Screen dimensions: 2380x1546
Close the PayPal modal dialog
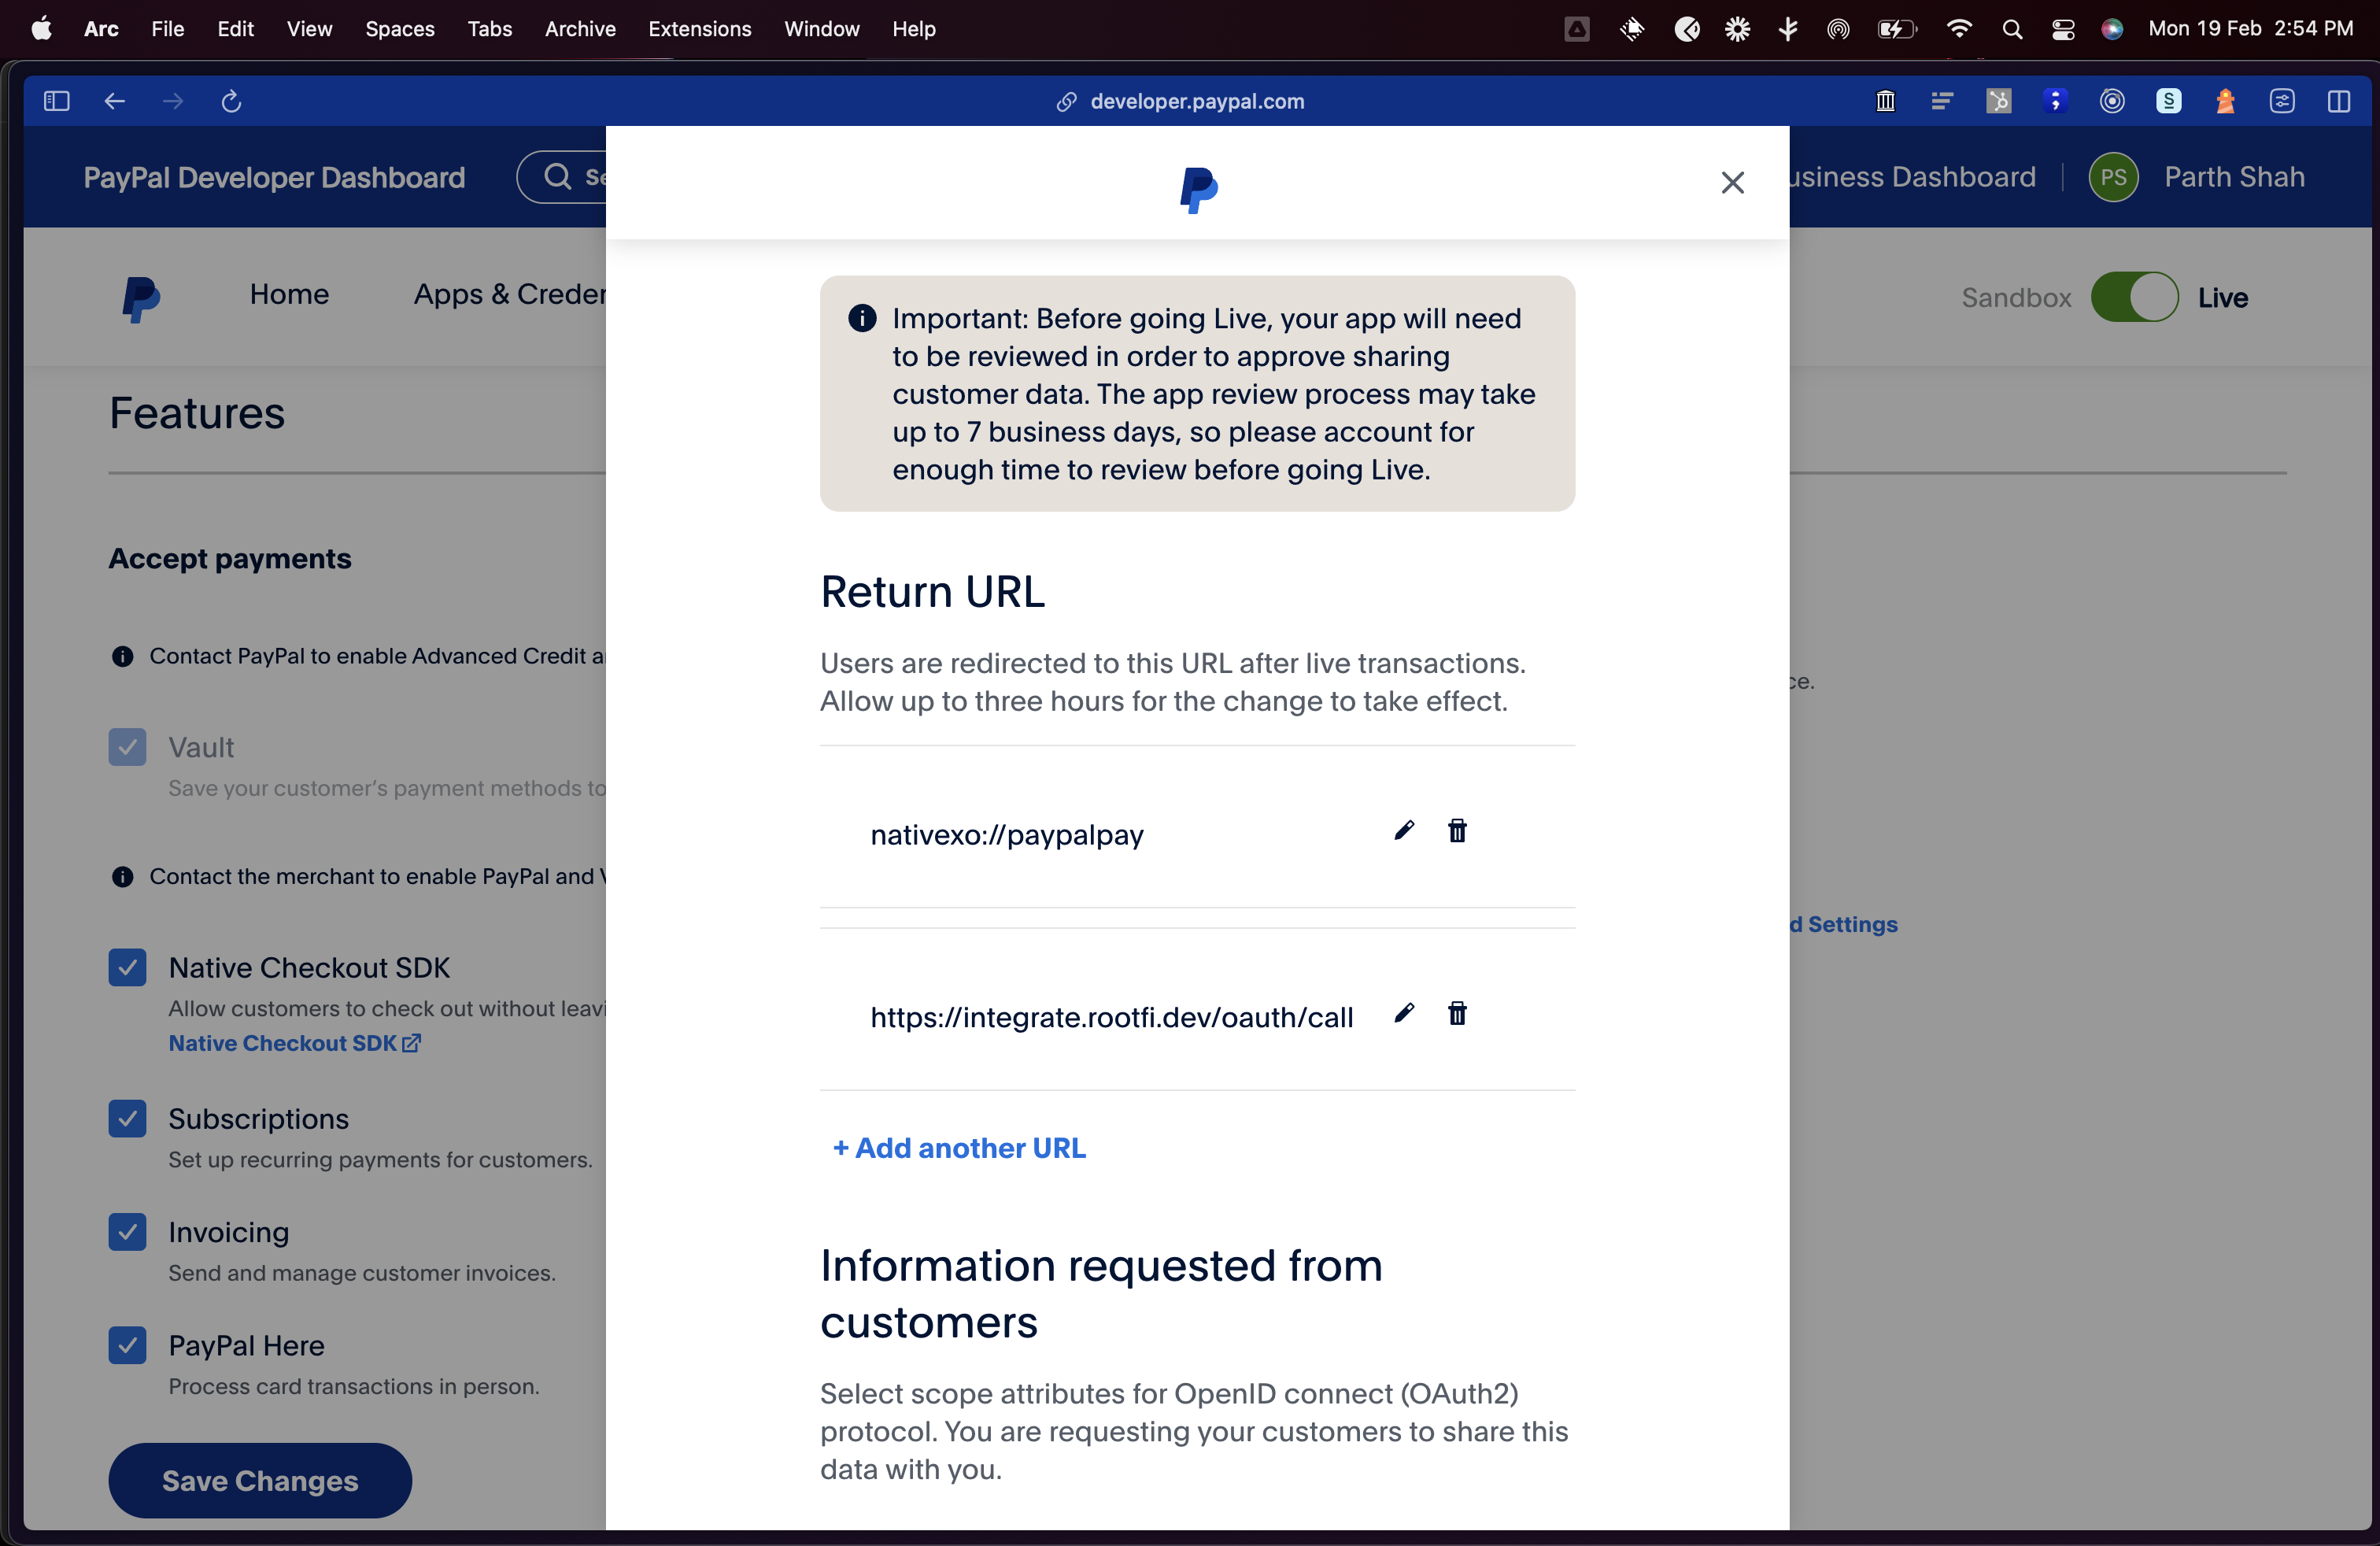(1732, 182)
